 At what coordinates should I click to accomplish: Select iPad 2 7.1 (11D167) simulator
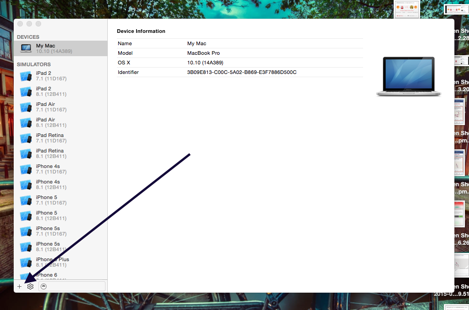click(x=61, y=76)
